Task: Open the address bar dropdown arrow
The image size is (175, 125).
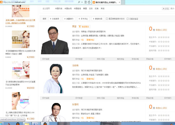Action: (82, 2)
